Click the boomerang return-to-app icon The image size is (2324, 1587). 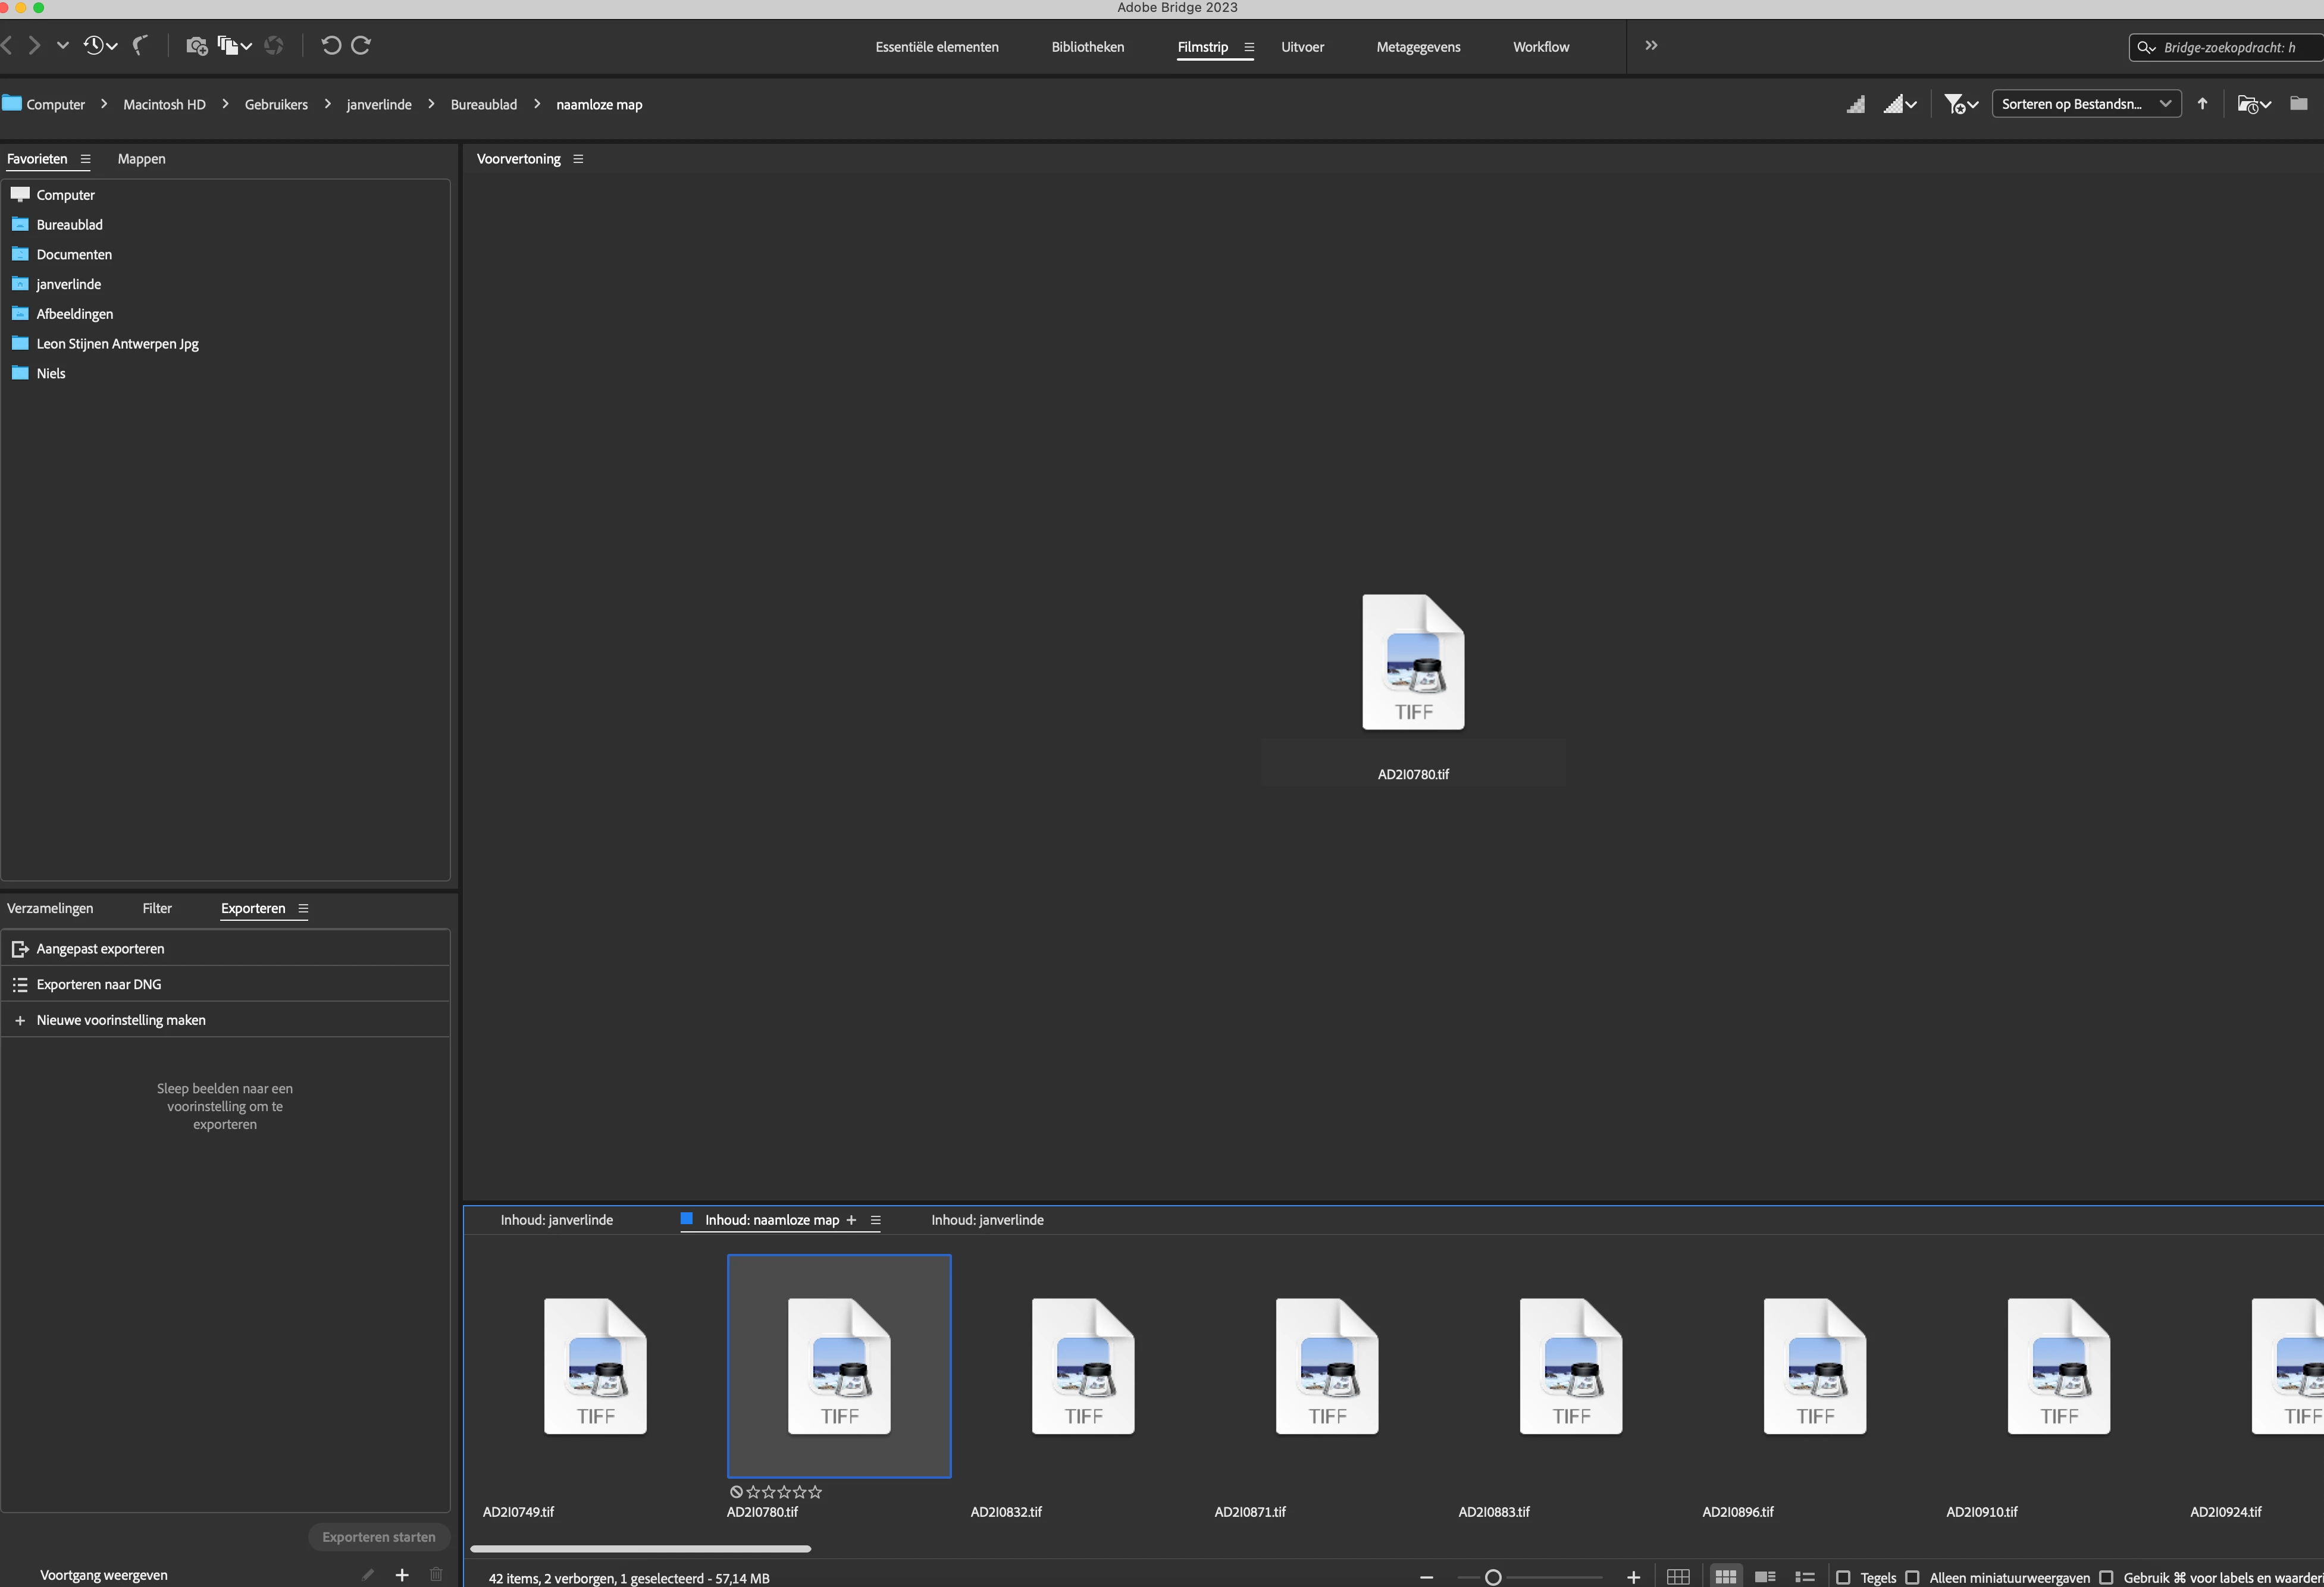pos(141,45)
